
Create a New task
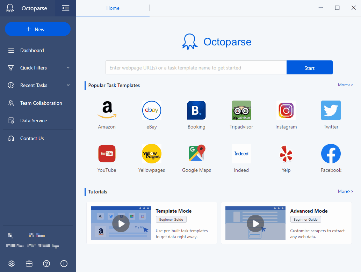pyautogui.click(x=37, y=29)
